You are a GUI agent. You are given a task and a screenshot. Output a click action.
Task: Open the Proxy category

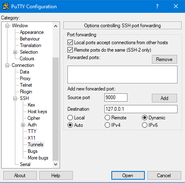pos(25,78)
